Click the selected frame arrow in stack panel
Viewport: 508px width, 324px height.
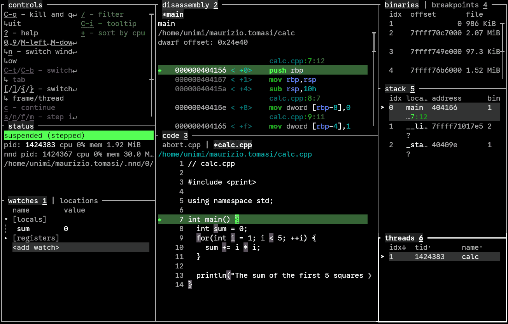click(x=383, y=108)
